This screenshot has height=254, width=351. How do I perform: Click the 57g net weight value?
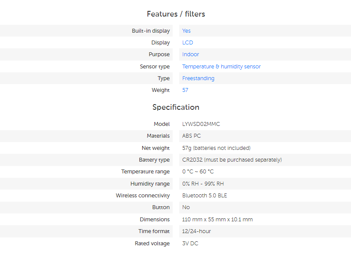216,148
